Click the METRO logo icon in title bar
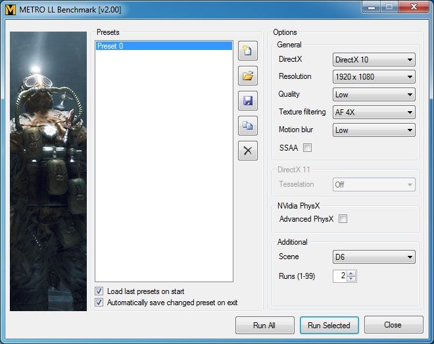This screenshot has height=344, width=434. (x=11, y=9)
